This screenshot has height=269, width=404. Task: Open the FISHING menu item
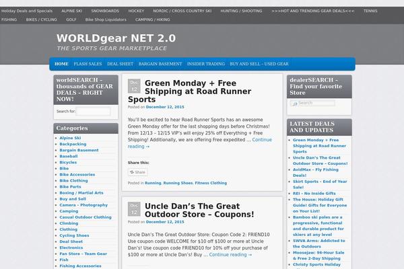tap(9, 20)
